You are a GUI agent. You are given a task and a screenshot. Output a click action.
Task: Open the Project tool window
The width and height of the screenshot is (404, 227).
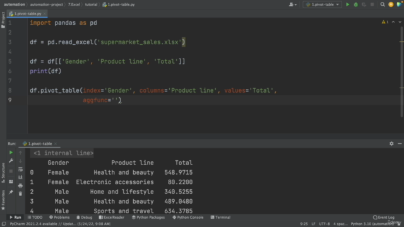3,20
